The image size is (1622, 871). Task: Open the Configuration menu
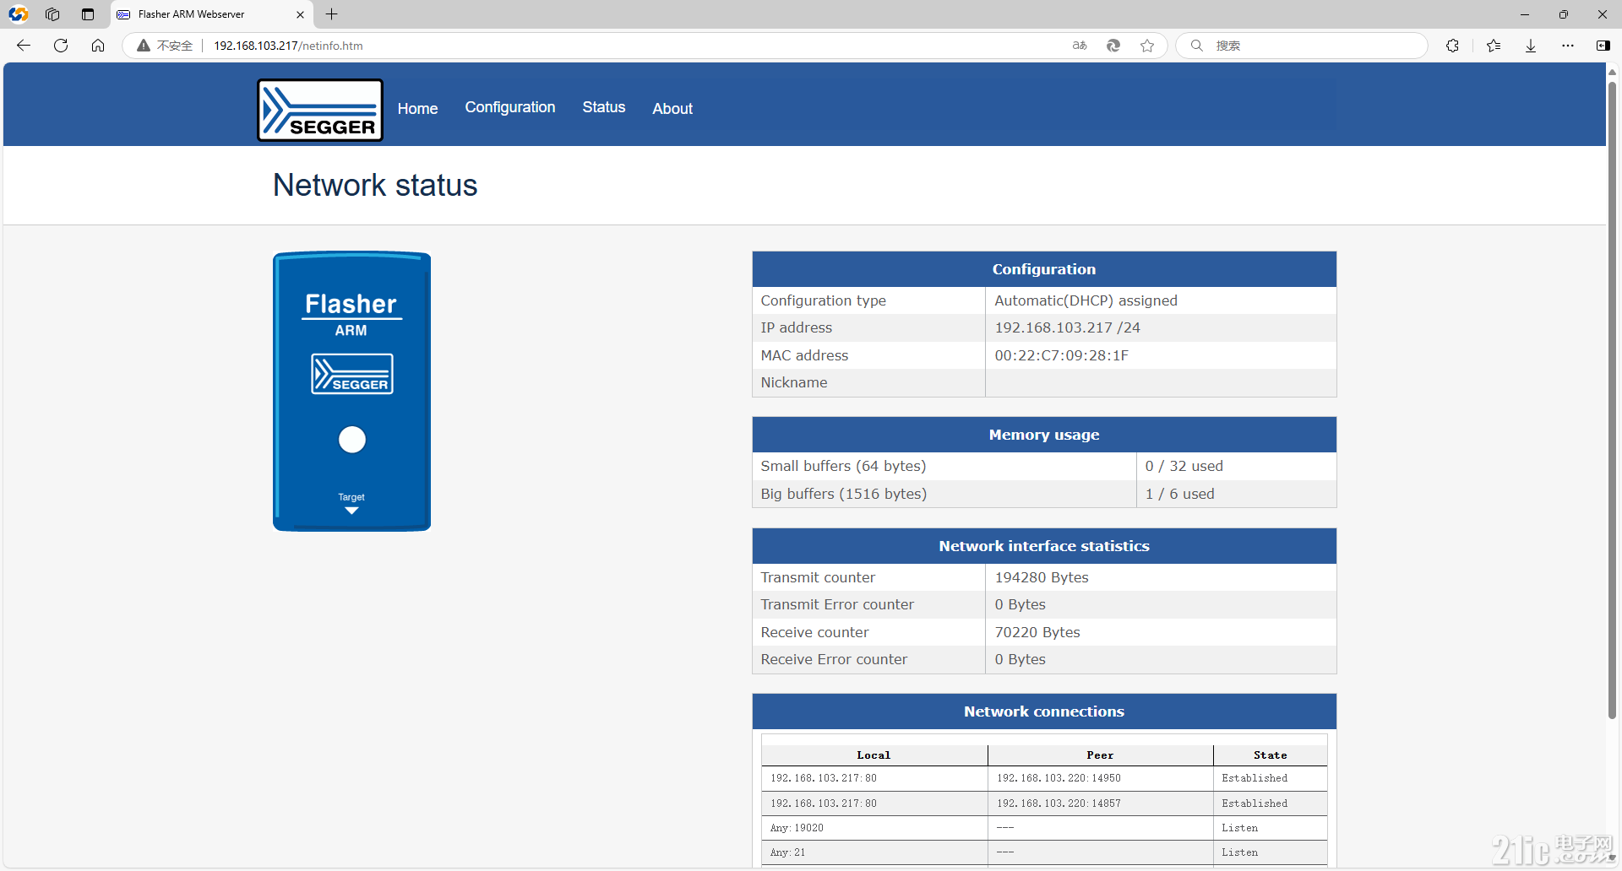point(510,107)
